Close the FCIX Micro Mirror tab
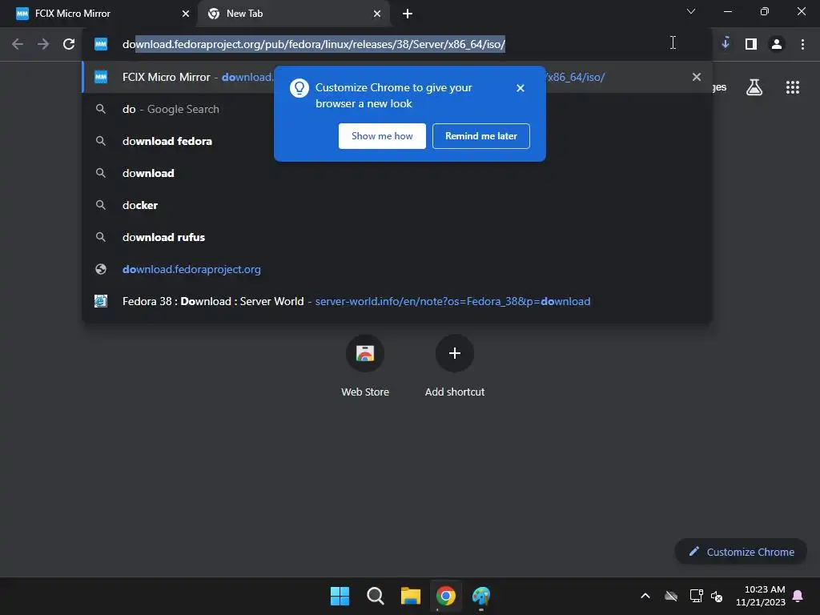Image resolution: width=820 pixels, height=615 pixels. point(185,14)
